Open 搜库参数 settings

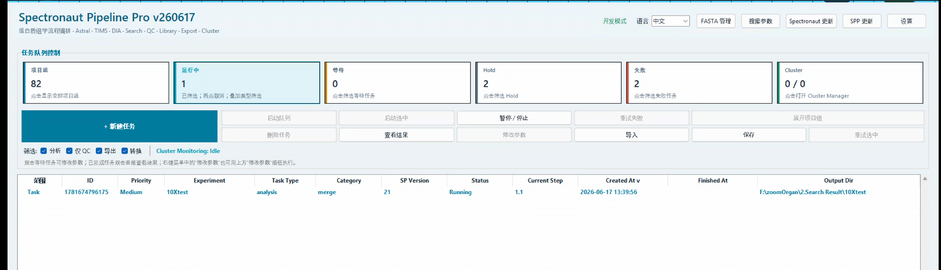760,21
